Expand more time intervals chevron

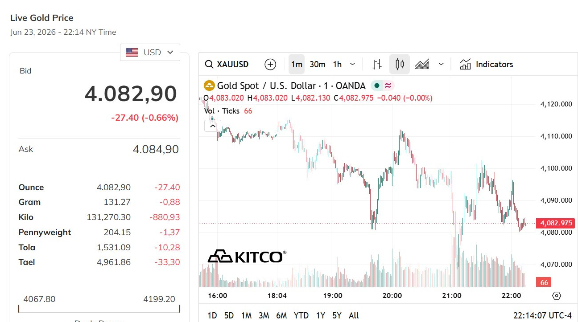tap(352, 65)
